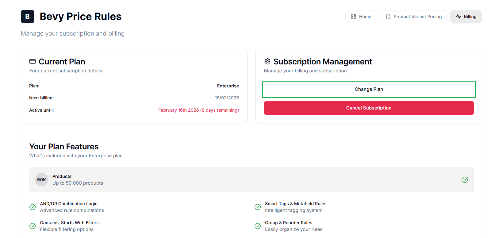Click 'AND/OR Combination Logic' feature title

[x=69, y=204]
